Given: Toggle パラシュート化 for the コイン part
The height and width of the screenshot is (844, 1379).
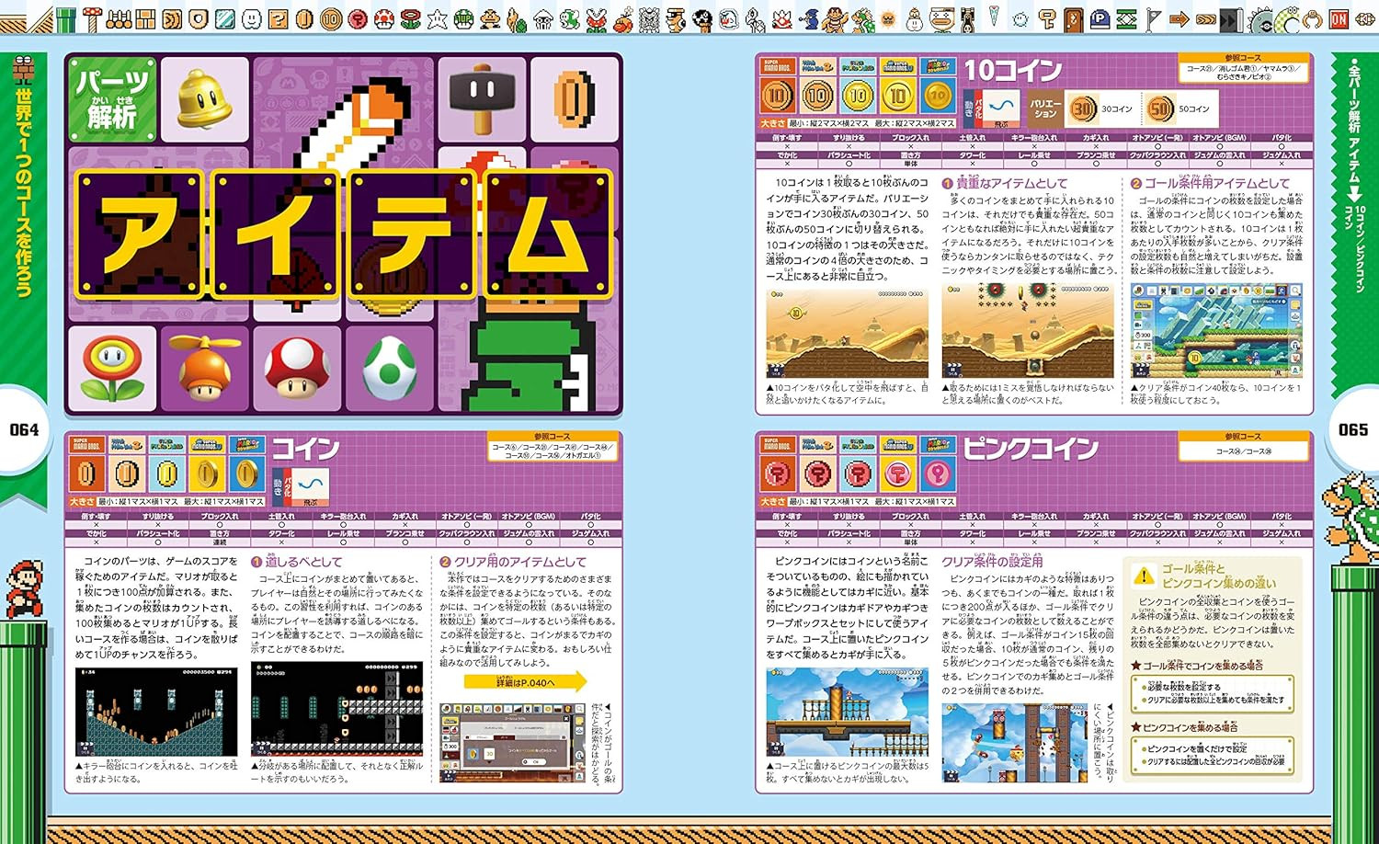Looking at the screenshot, I should (157, 542).
